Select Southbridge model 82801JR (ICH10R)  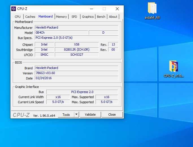pyautogui.click(x=77, y=49)
